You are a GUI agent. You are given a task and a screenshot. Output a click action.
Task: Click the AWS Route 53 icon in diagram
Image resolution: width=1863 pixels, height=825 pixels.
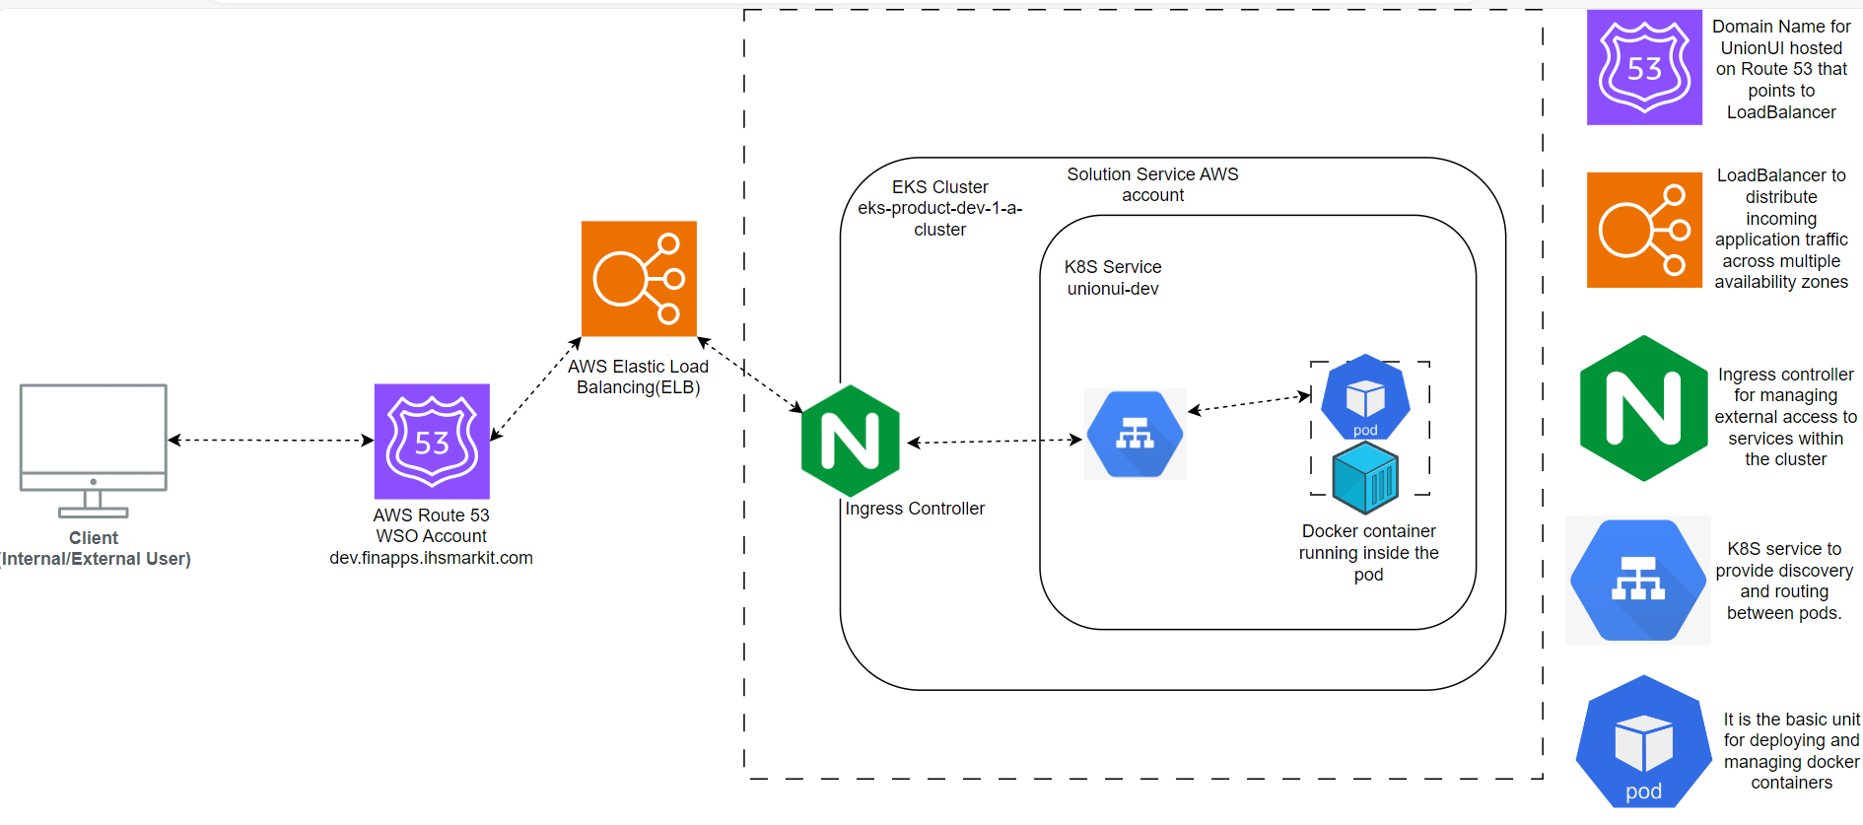(x=432, y=441)
